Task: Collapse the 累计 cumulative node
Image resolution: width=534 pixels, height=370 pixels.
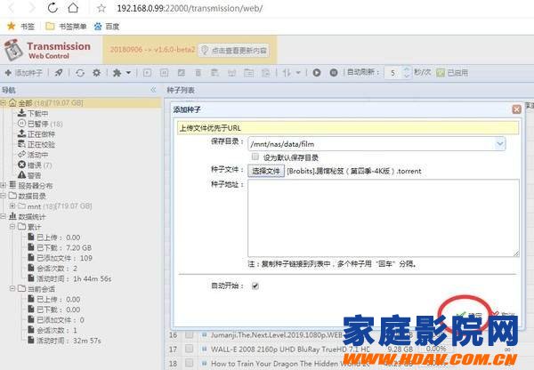Action: [x=12, y=227]
